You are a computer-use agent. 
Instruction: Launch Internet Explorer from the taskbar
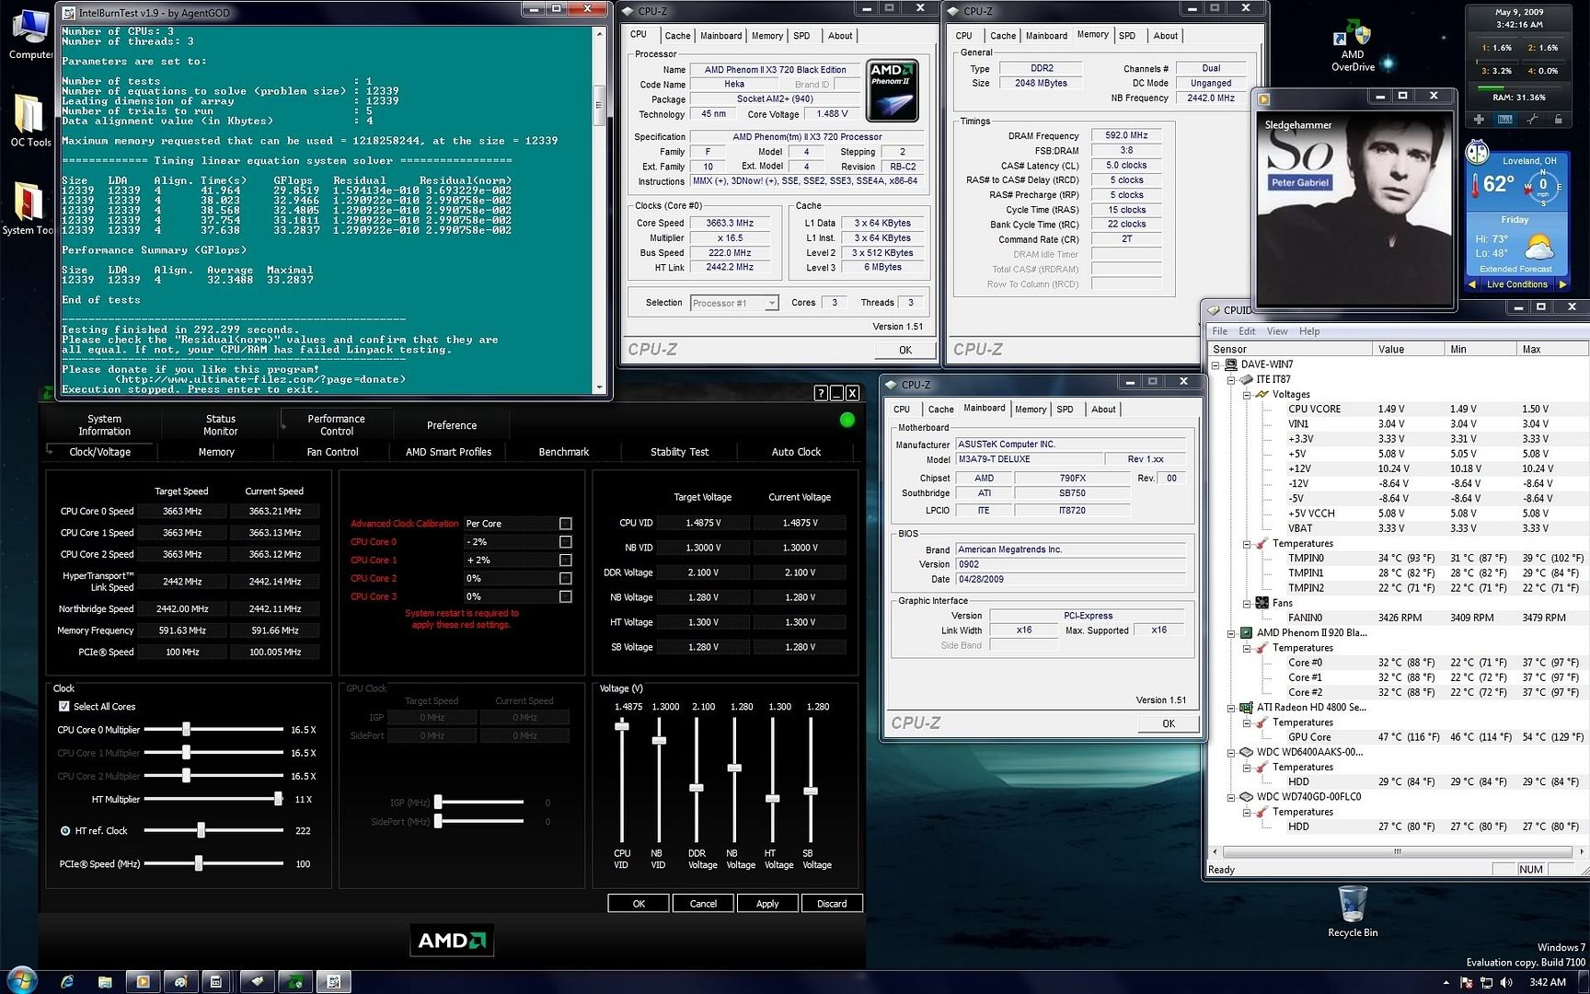pos(67,982)
